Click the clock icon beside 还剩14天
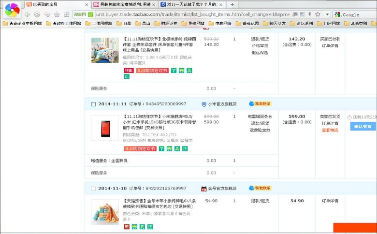Image resolution: width=377 pixels, height=234 pixels. (349, 117)
